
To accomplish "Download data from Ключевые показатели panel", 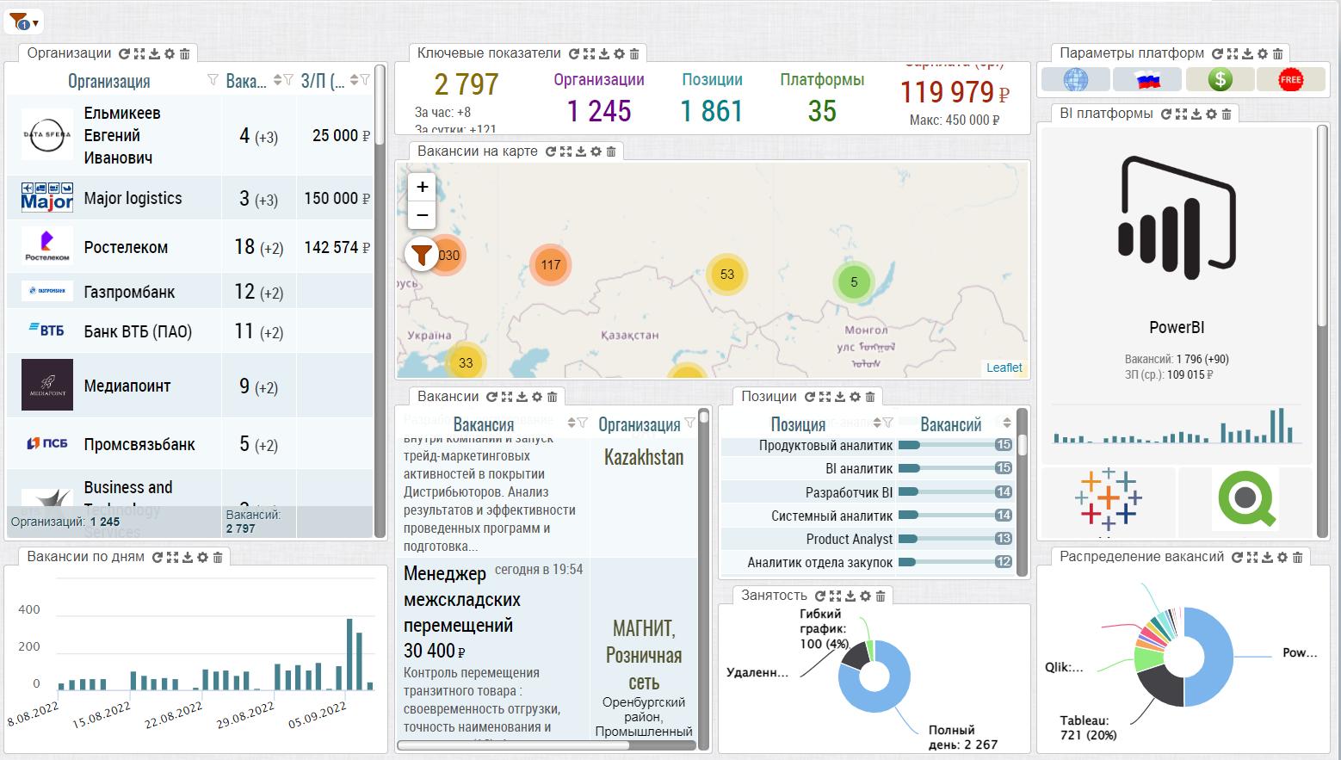I will tap(604, 53).
